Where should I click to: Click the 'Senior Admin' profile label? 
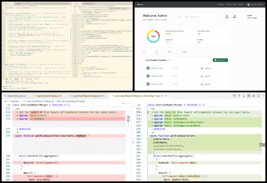252,18
